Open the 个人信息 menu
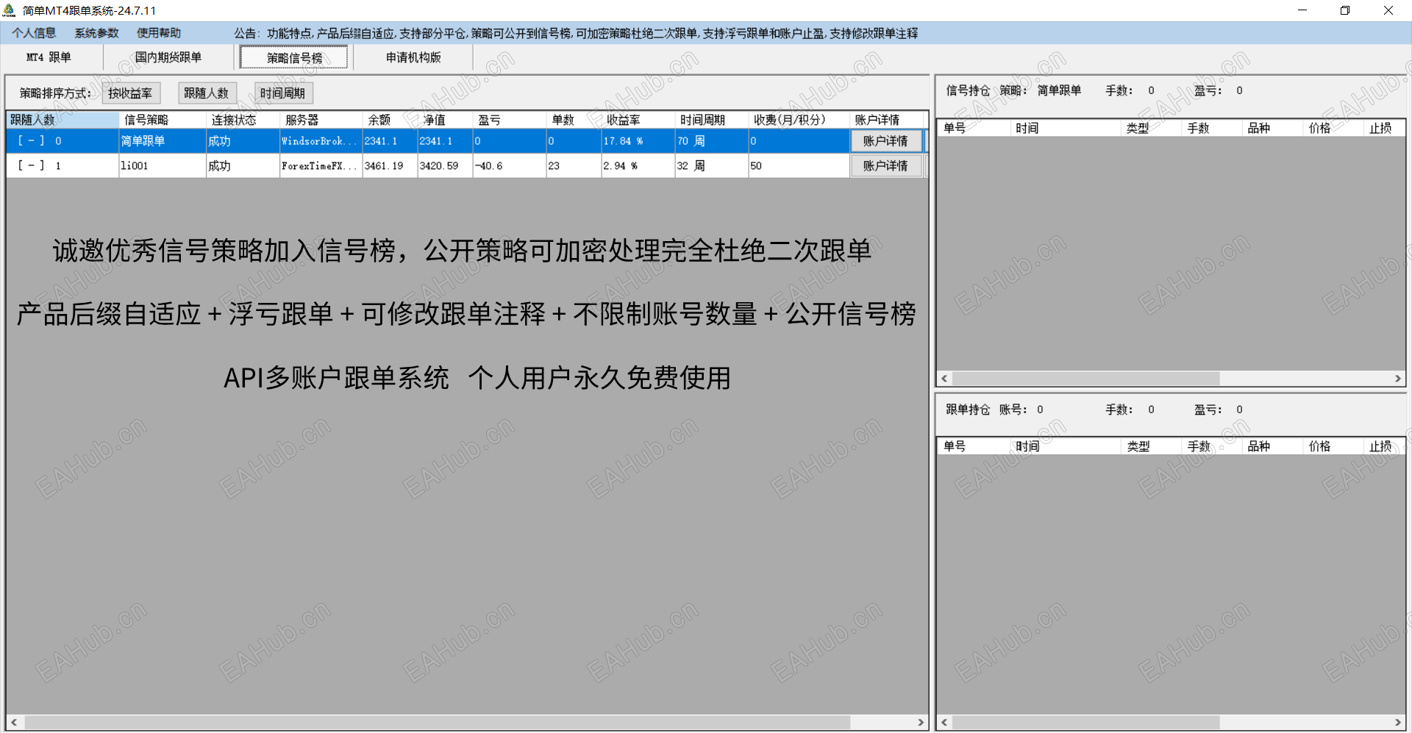Image resolution: width=1412 pixels, height=733 pixels. (x=35, y=32)
